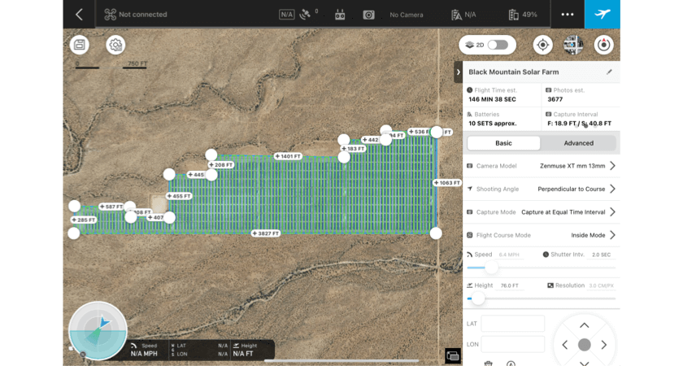Viewport: 683px width, 366px height.
Task: Start the mission with the blue airplane button
Action: click(x=603, y=14)
